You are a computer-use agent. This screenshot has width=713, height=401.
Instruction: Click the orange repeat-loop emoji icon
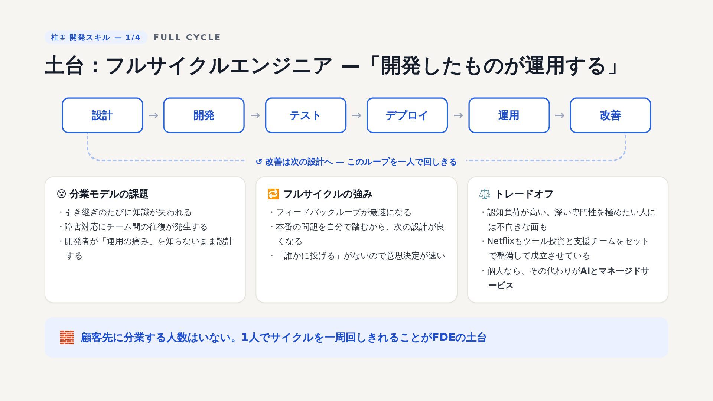(x=273, y=194)
